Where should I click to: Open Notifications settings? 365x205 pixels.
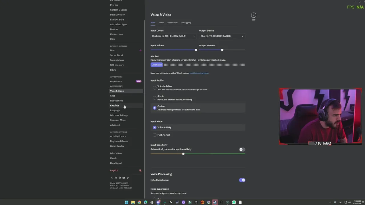pos(126,101)
